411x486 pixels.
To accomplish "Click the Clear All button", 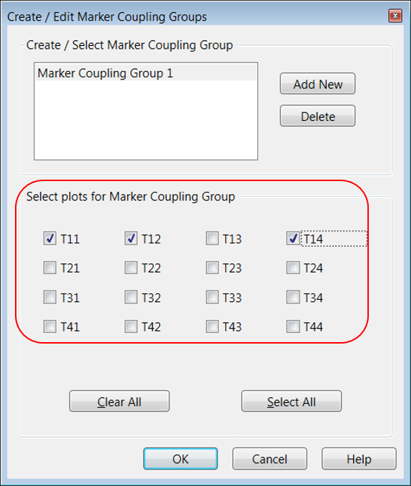I will [x=119, y=401].
